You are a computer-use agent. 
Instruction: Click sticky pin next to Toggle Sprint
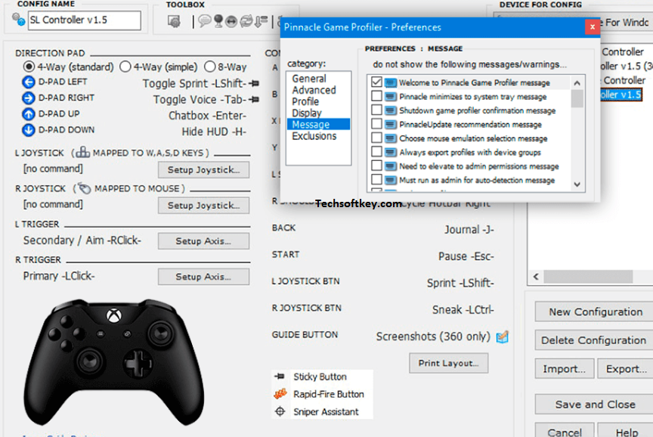[x=254, y=84]
